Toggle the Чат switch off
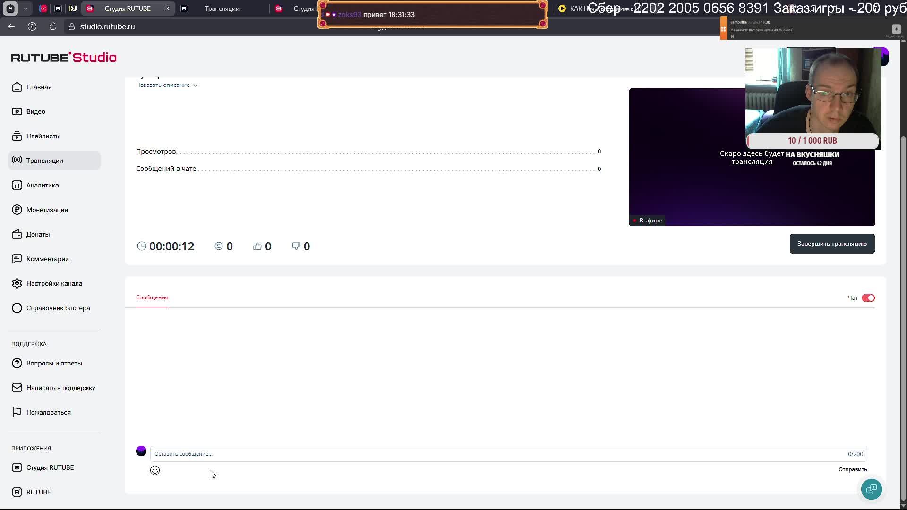This screenshot has height=510, width=907. (868, 298)
